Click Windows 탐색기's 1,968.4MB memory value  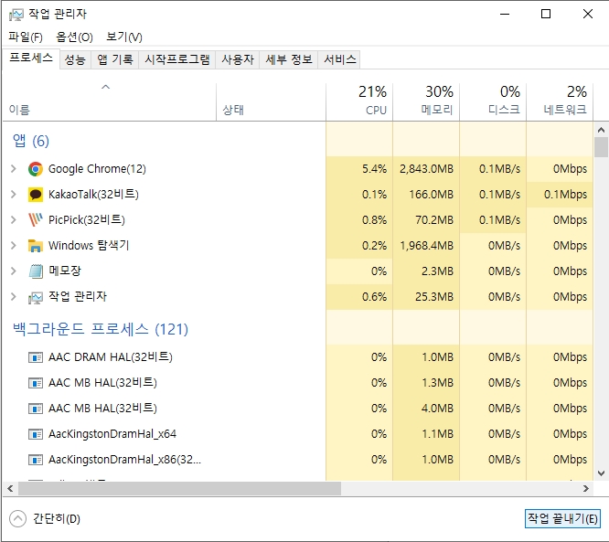click(x=426, y=246)
